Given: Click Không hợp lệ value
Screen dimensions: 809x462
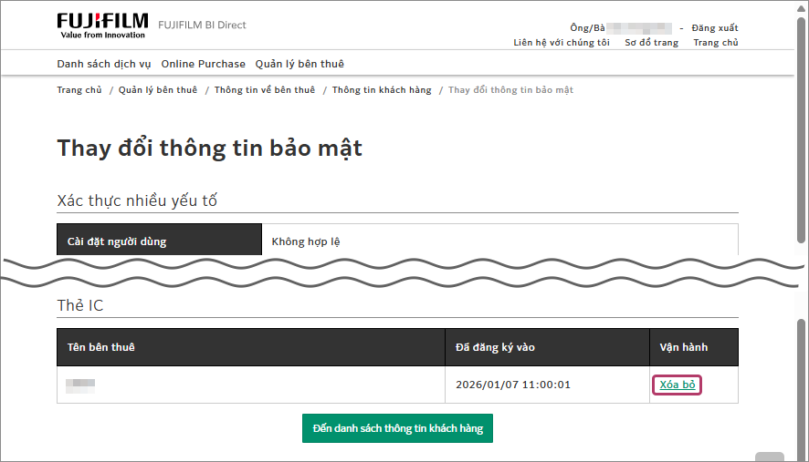Looking at the screenshot, I should tap(306, 241).
